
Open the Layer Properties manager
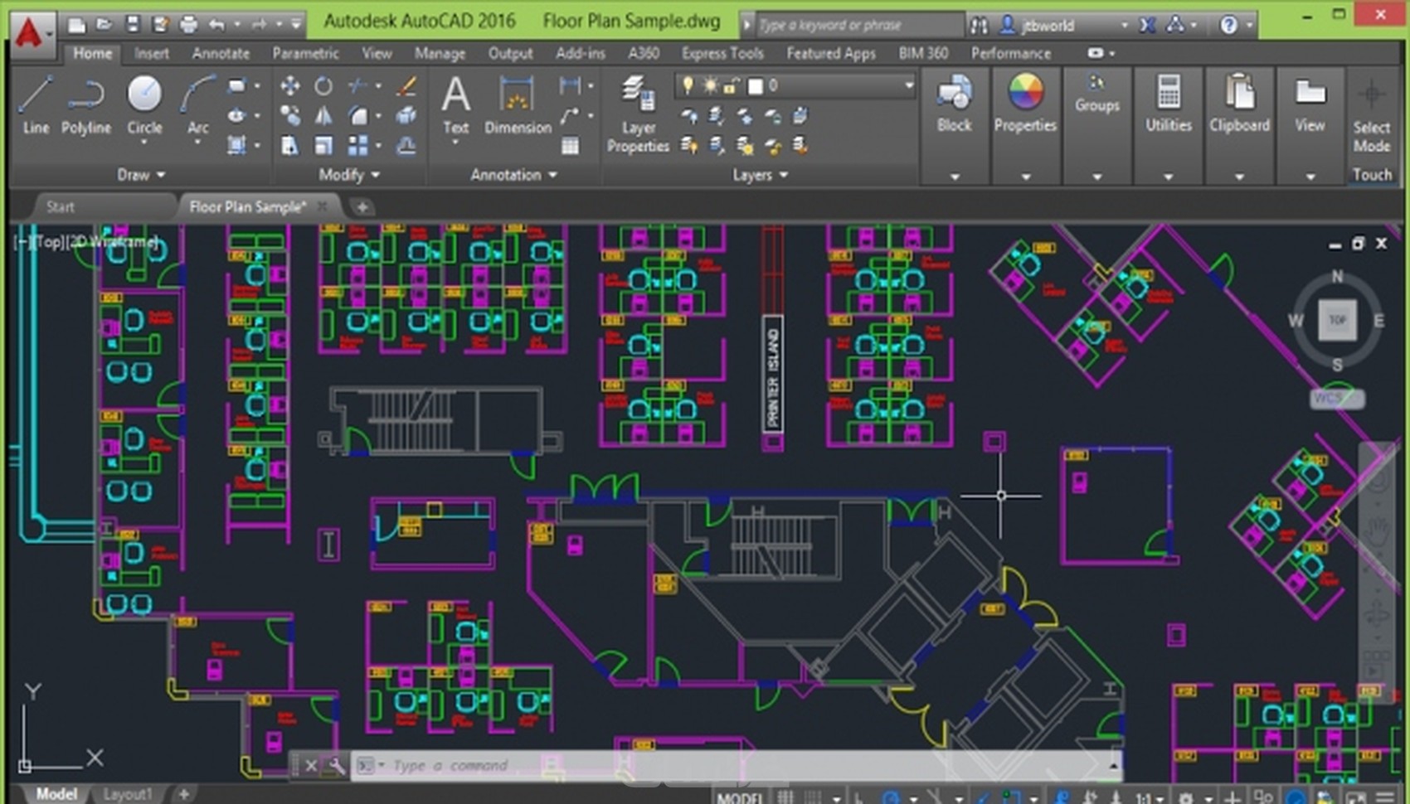coord(638,114)
